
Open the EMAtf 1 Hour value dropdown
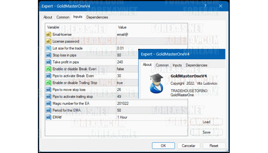[x=123, y=117]
